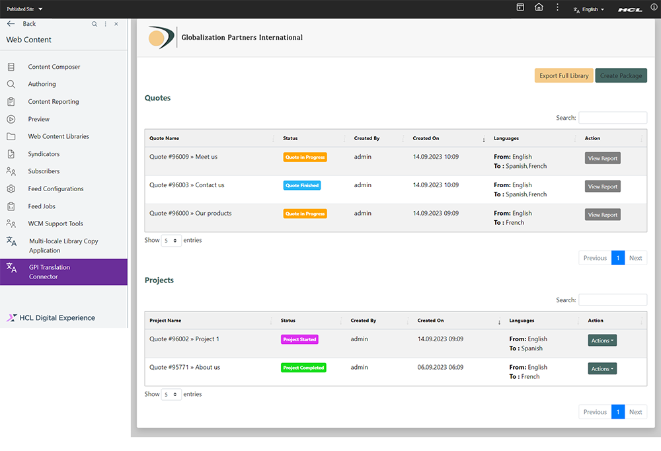This screenshot has width=661, height=451.
Task: Click Next in Projects pagination
Action: click(635, 412)
